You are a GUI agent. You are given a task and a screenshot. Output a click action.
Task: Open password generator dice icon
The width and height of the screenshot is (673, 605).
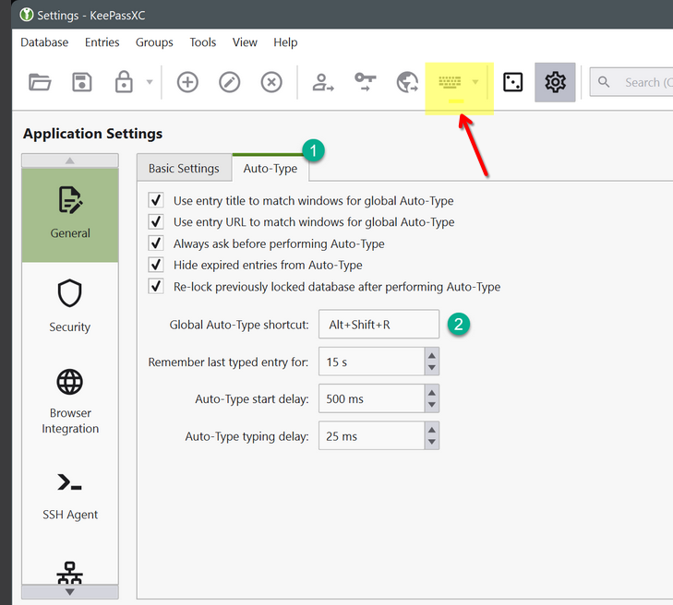[513, 82]
